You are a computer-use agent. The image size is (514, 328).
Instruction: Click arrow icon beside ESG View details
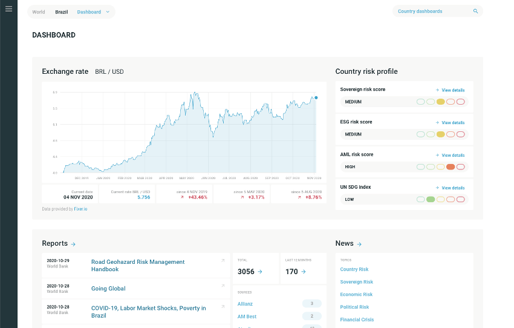click(x=437, y=122)
